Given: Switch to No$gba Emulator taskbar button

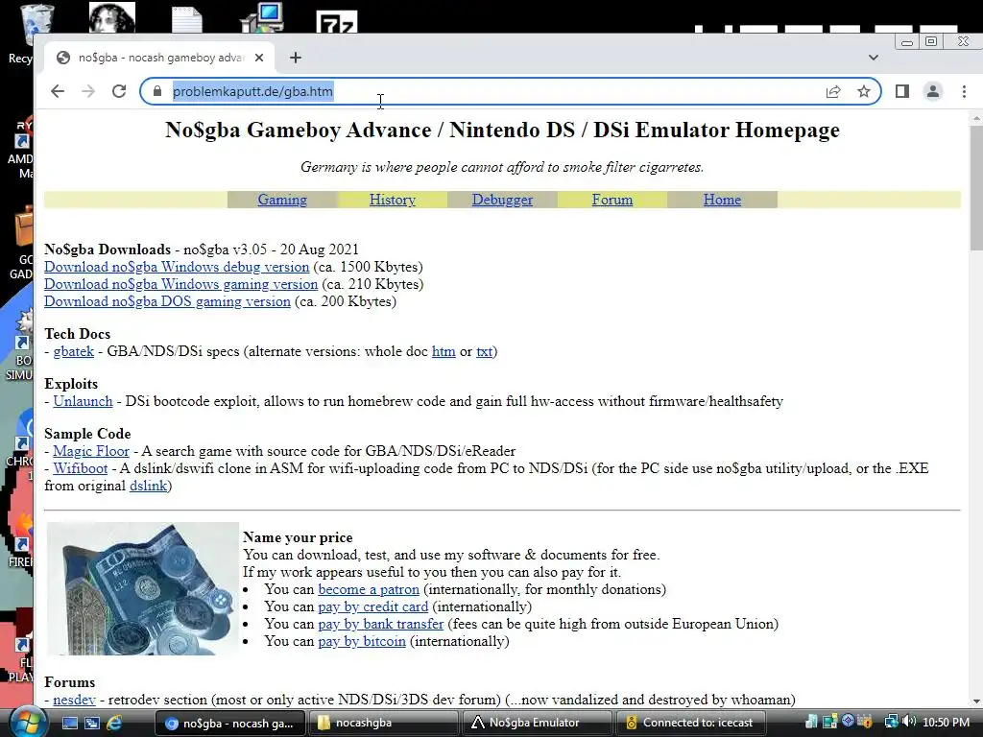Looking at the screenshot, I should click(x=538, y=723).
